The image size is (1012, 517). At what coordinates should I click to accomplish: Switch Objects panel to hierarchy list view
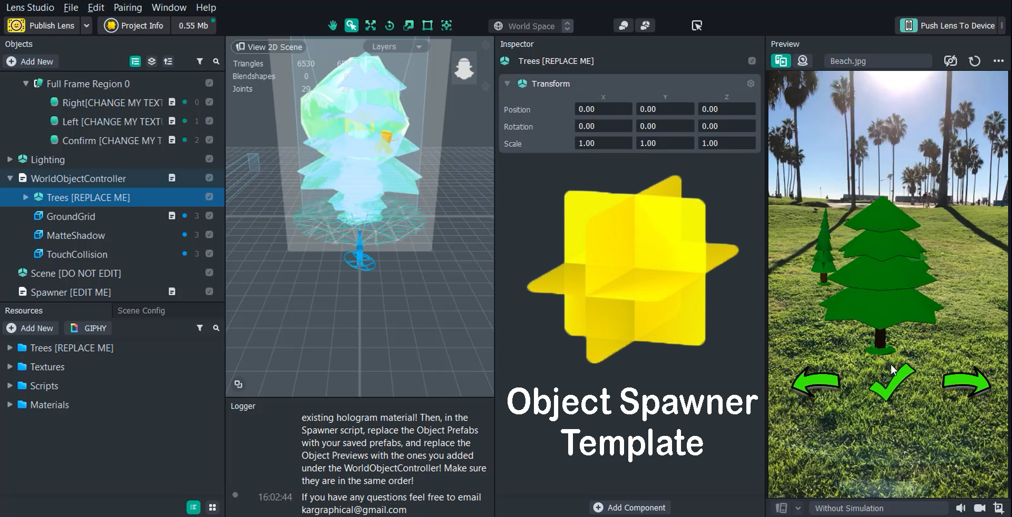pos(135,62)
